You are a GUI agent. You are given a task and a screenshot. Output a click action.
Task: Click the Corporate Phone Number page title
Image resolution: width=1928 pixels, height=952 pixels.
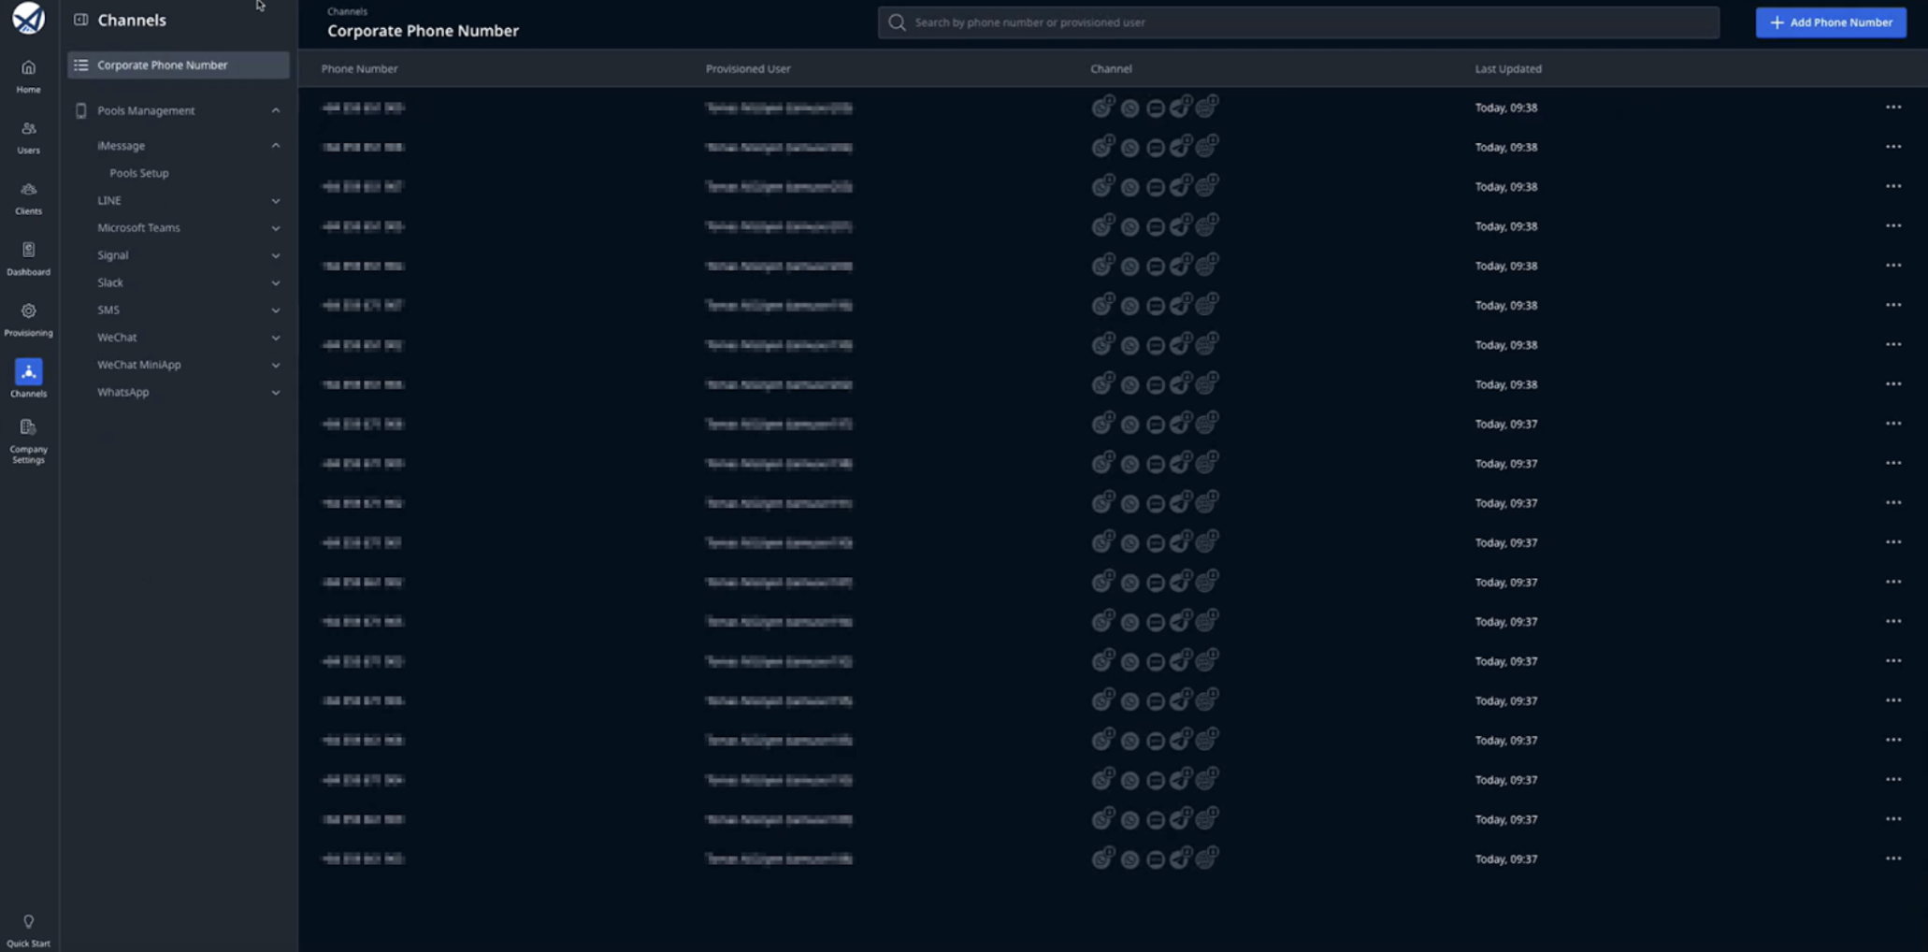pyautogui.click(x=423, y=31)
